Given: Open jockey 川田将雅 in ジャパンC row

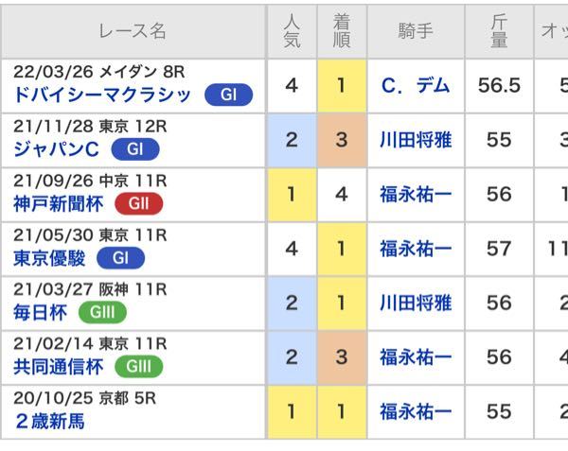Looking at the screenshot, I should (x=416, y=140).
